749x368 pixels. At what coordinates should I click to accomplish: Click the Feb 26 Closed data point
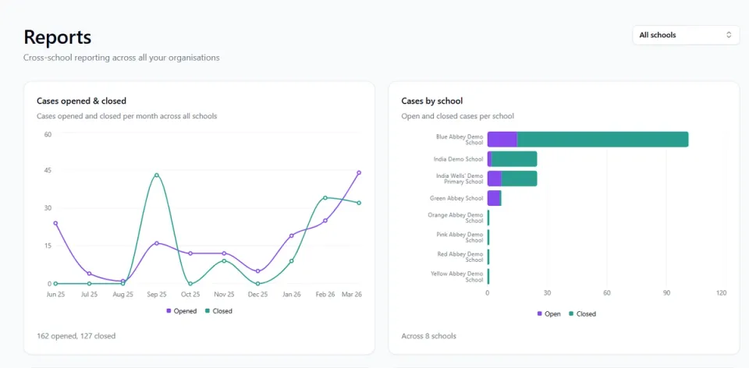pyautogui.click(x=325, y=197)
